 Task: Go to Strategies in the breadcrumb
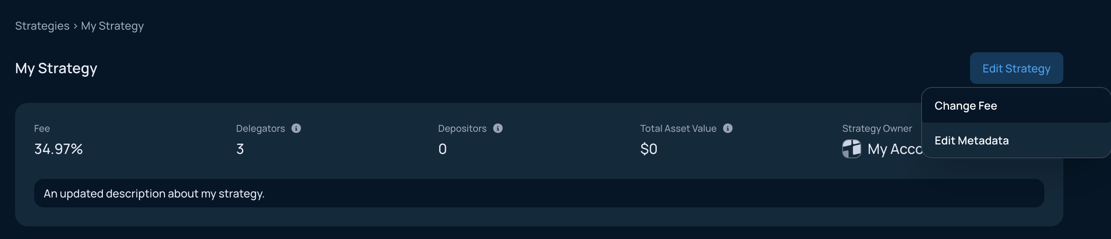[42, 26]
